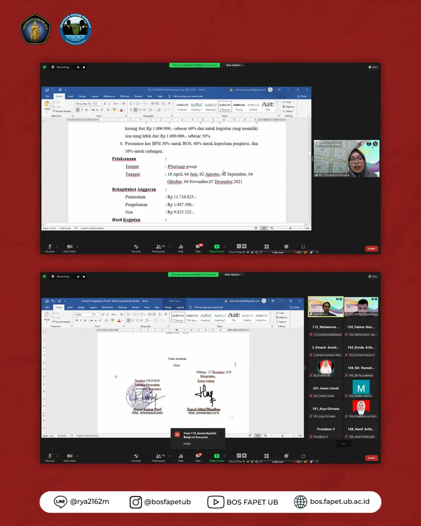This screenshot has width=421, height=526.
Task: Open the Mailings tab in BENDAHARA Word window
Action: point(125,96)
